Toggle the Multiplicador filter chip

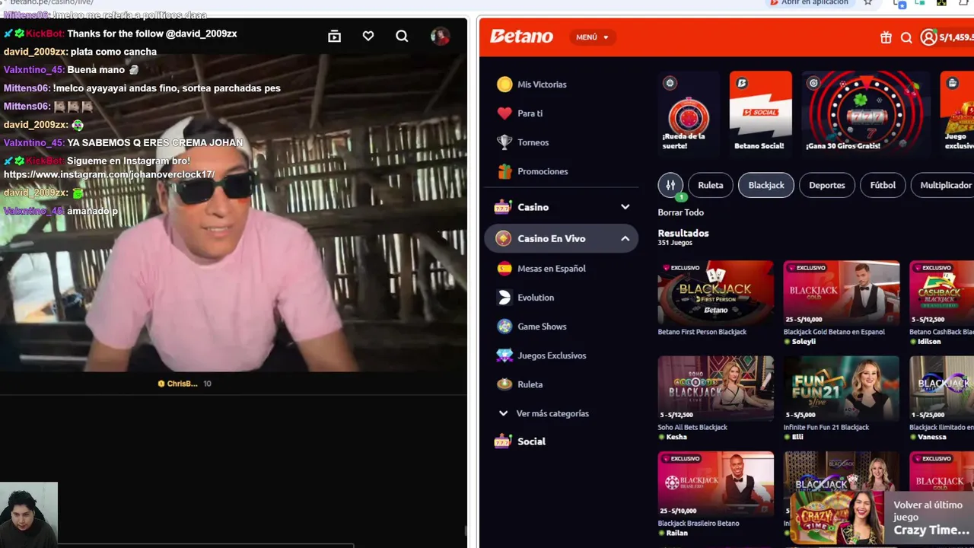944,185
